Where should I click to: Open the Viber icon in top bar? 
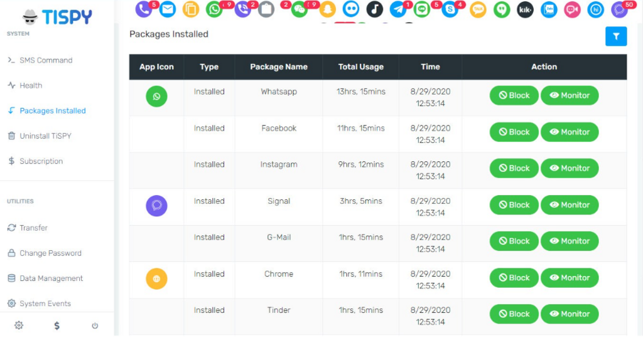[x=243, y=9]
